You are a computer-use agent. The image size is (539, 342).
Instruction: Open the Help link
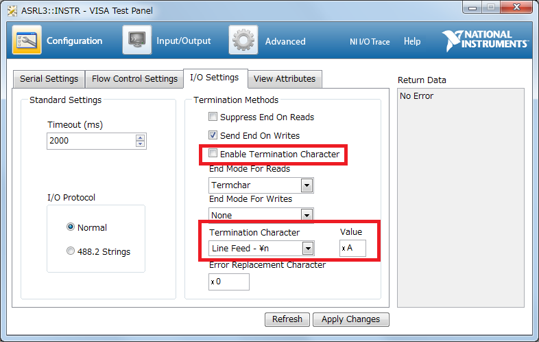(x=412, y=41)
